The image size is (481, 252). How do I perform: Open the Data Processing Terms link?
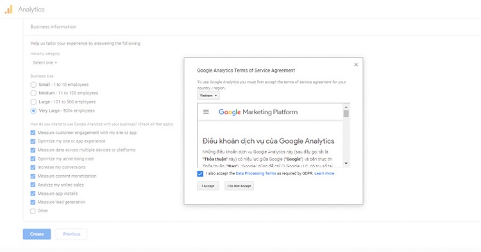[x=256, y=174]
